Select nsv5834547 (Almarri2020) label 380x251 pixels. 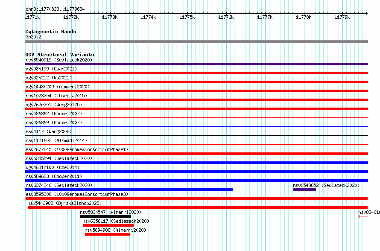[111, 212]
